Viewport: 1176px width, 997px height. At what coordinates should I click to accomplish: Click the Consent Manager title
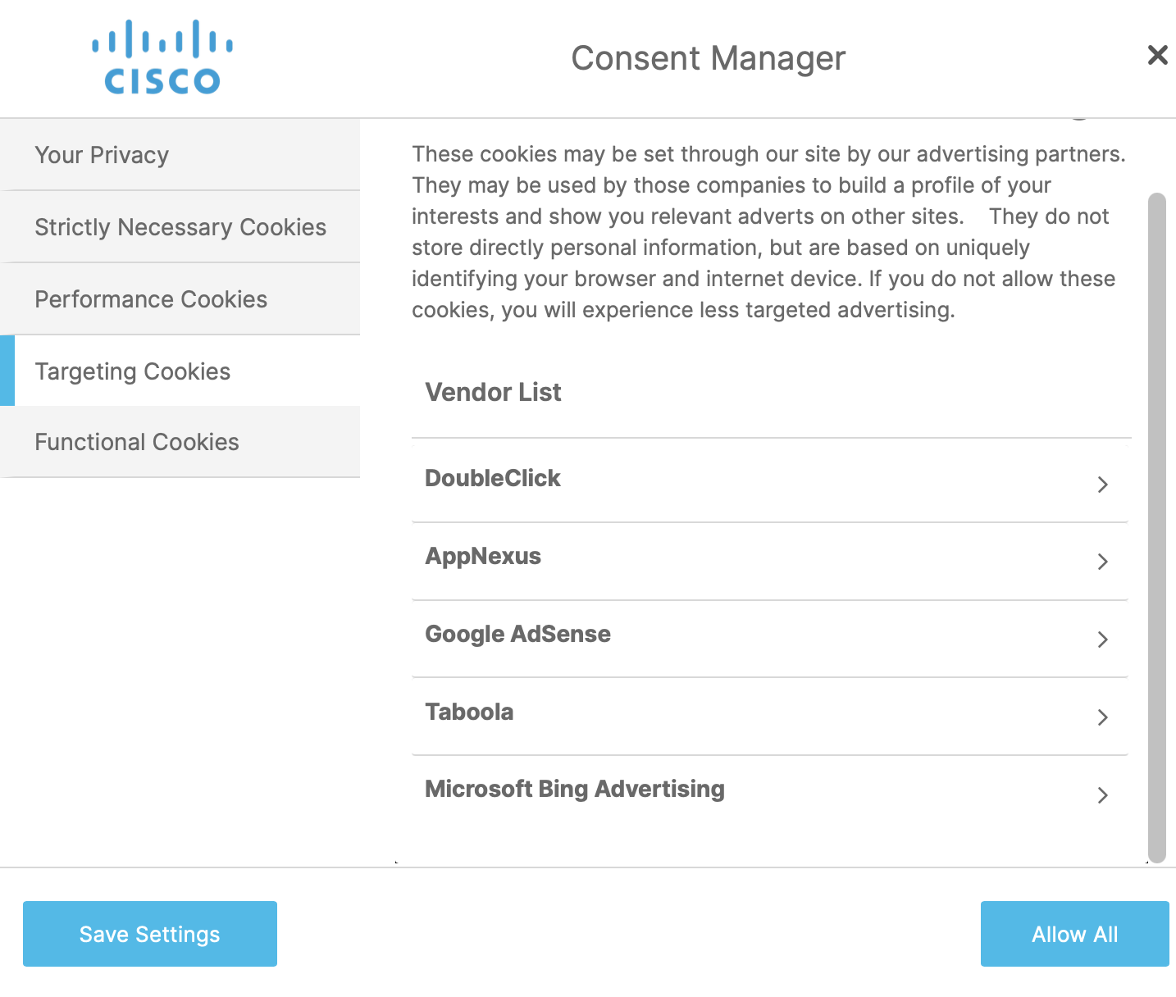(x=708, y=57)
